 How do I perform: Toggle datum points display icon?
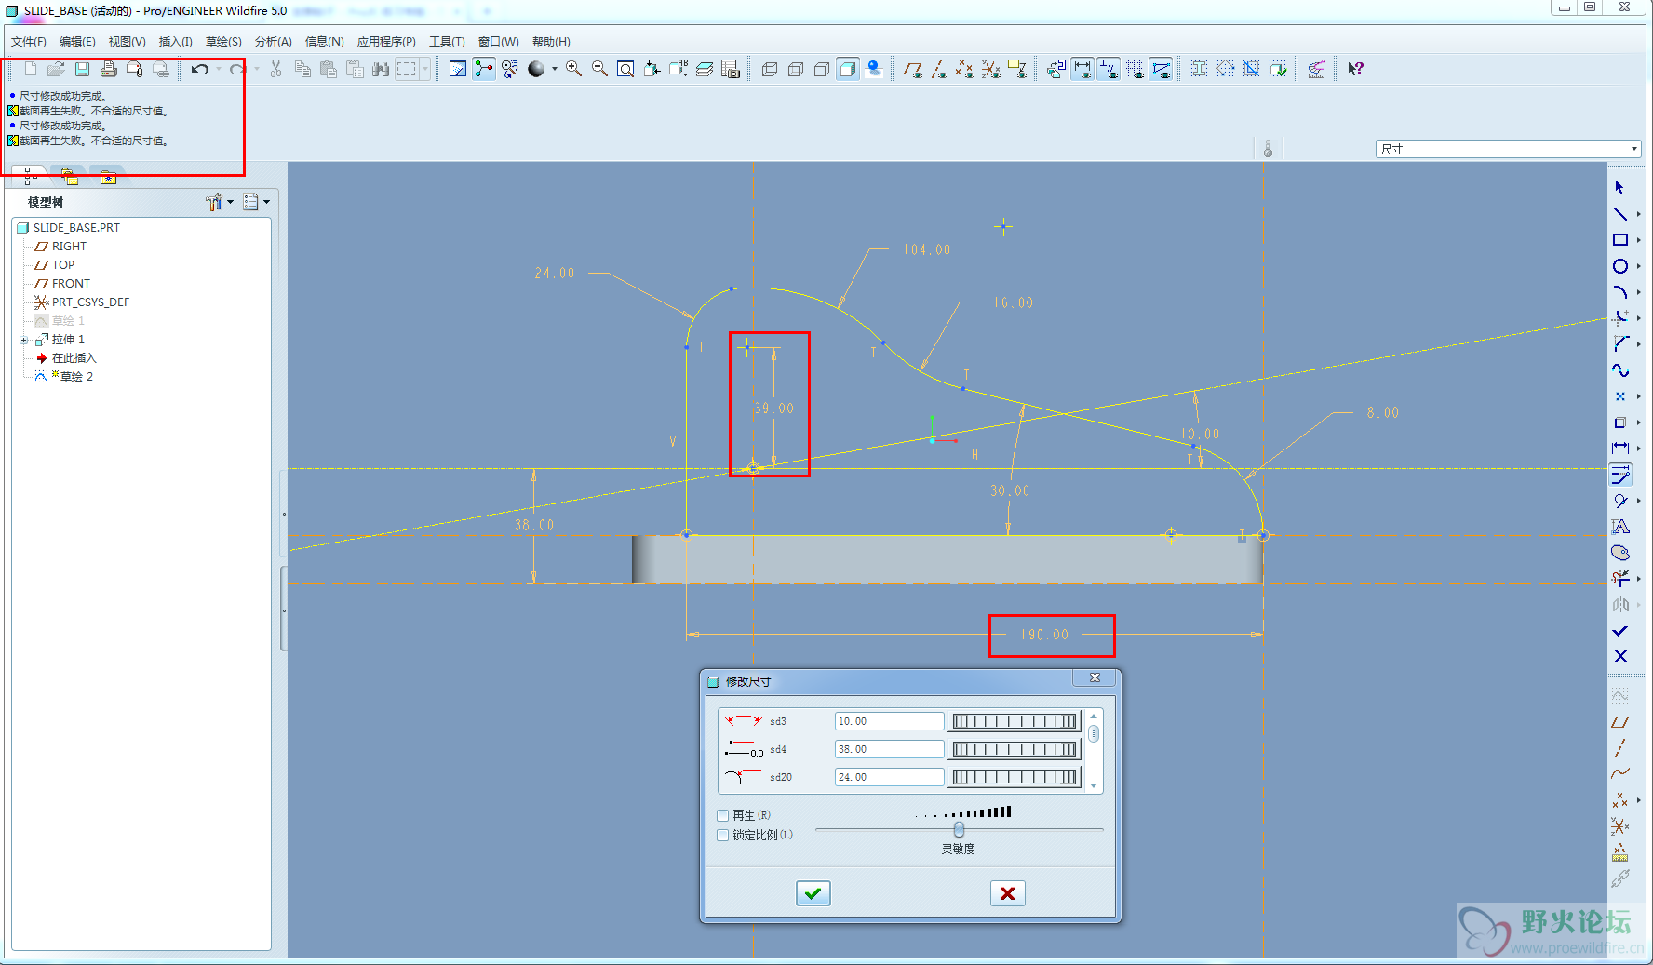(965, 69)
